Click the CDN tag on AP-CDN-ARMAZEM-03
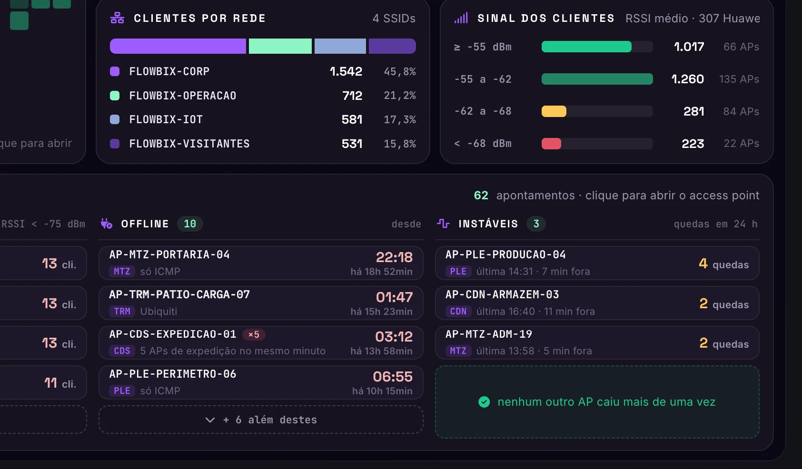This screenshot has height=469, width=802. 458,312
